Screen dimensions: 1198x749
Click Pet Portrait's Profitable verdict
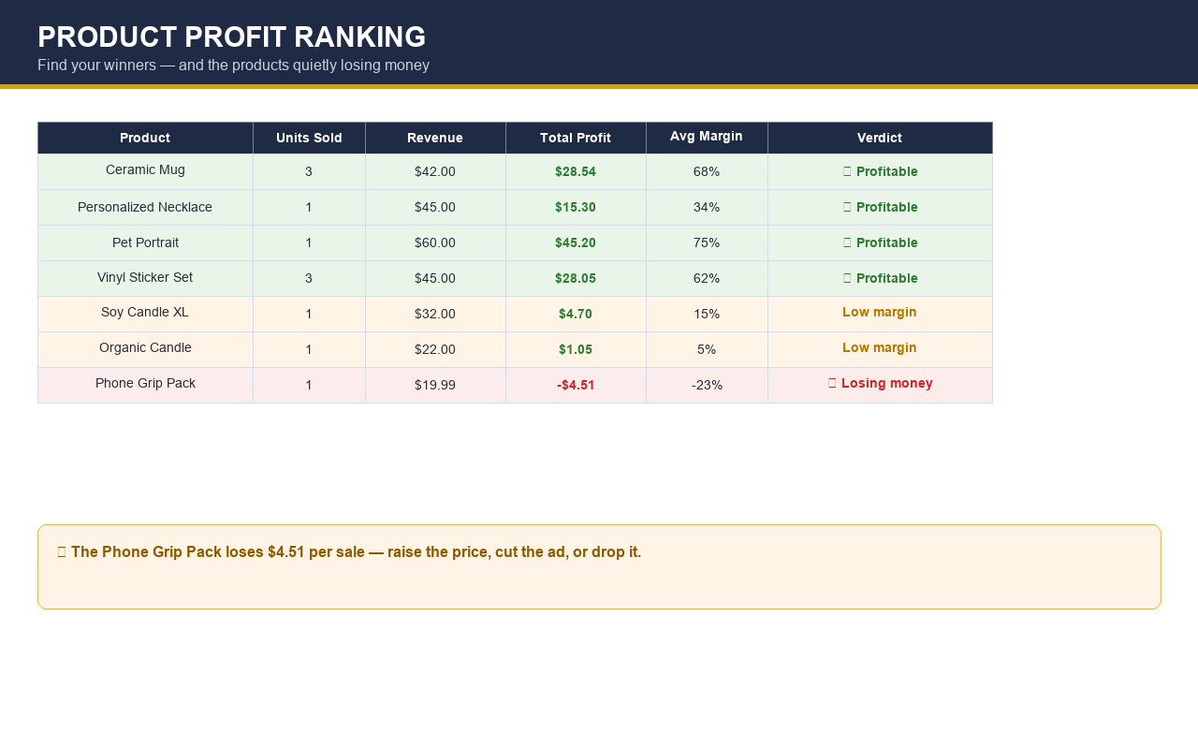pyautogui.click(x=880, y=242)
